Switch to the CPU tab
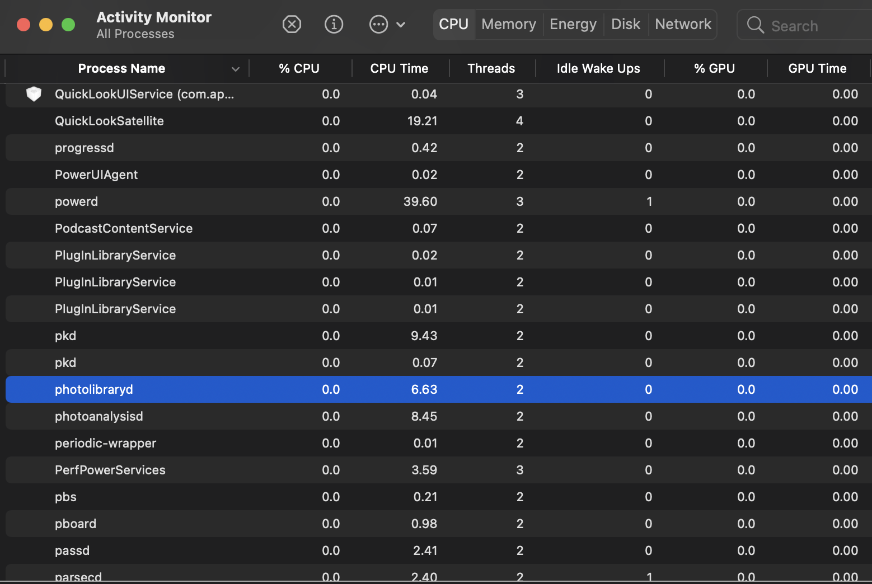This screenshot has height=584, width=872. [454, 25]
